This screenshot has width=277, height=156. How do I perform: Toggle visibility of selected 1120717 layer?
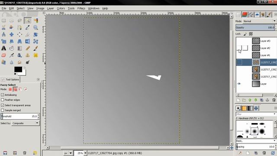239,62
